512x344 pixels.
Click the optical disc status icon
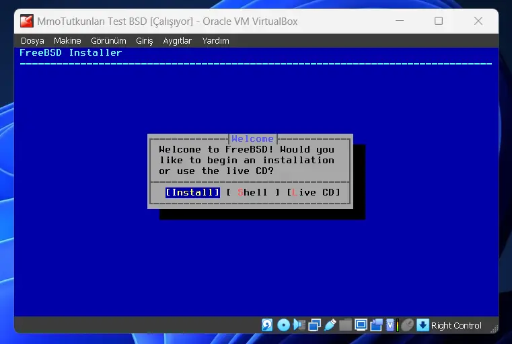[x=283, y=325]
